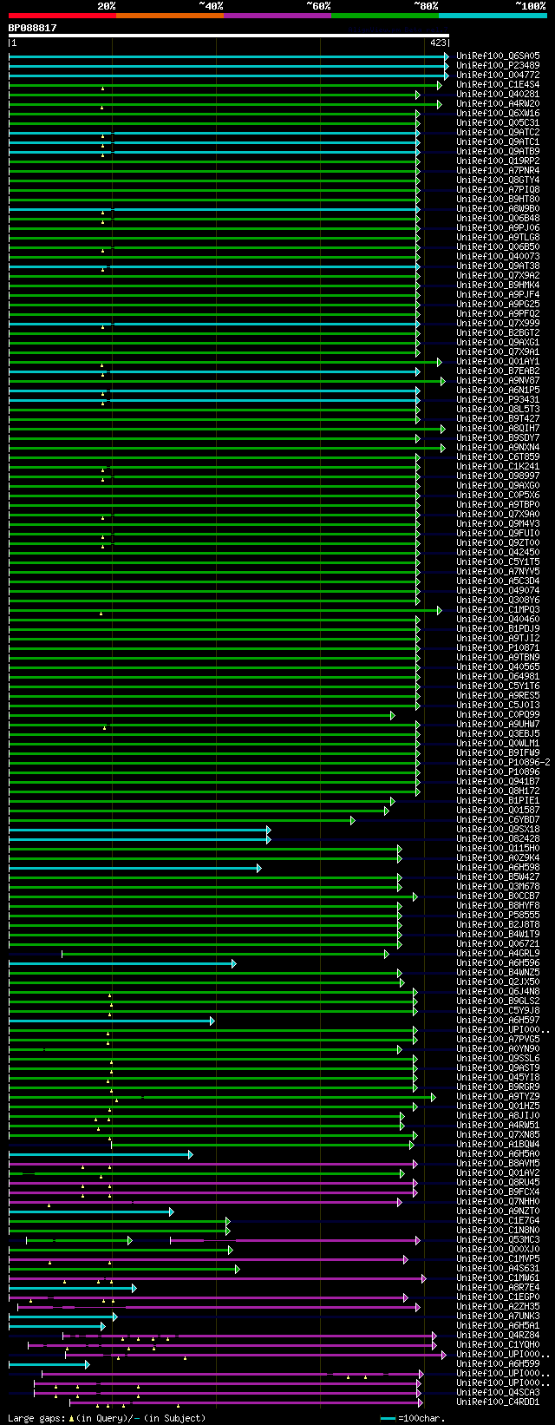The height and width of the screenshot is (1425, 555).
Task: Click the white query ruler bar
Action: pyautogui.click(x=229, y=36)
